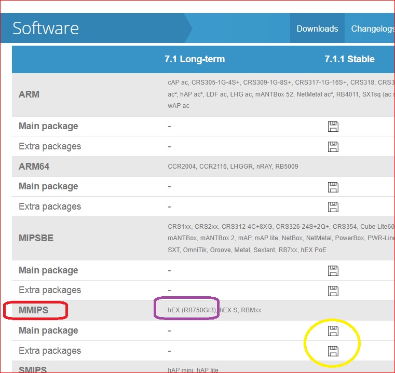Click Main package label under MIPSBE

tap(48, 270)
